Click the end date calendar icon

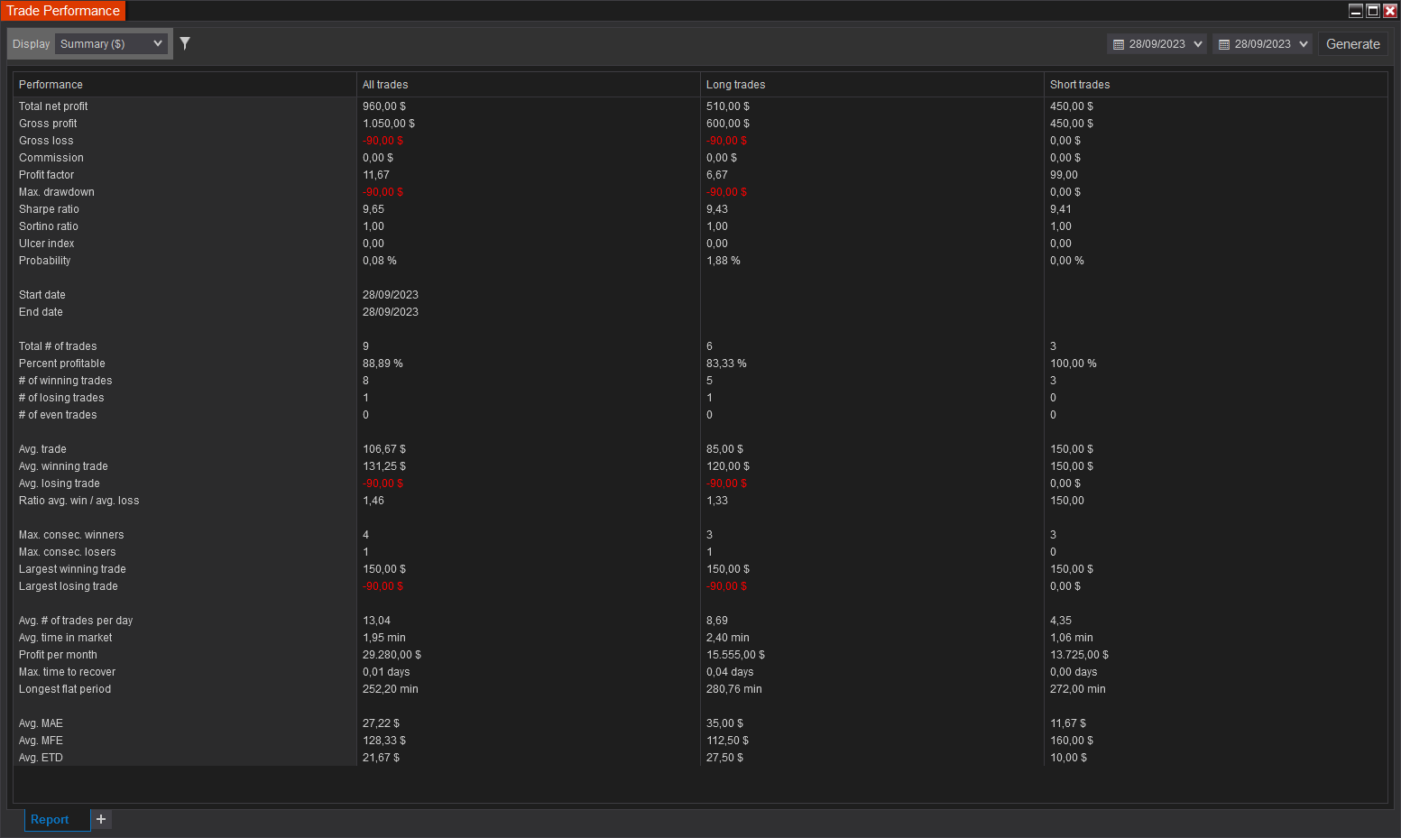(x=1224, y=44)
